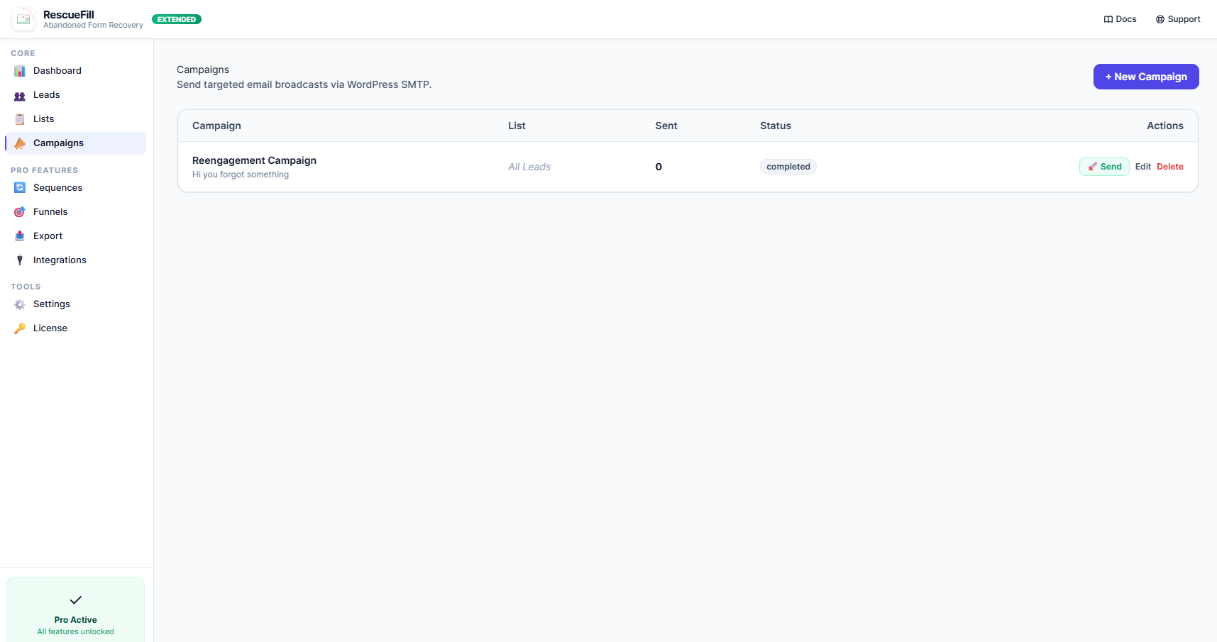Edit the Reengagement Campaign

click(x=1143, y=166)
